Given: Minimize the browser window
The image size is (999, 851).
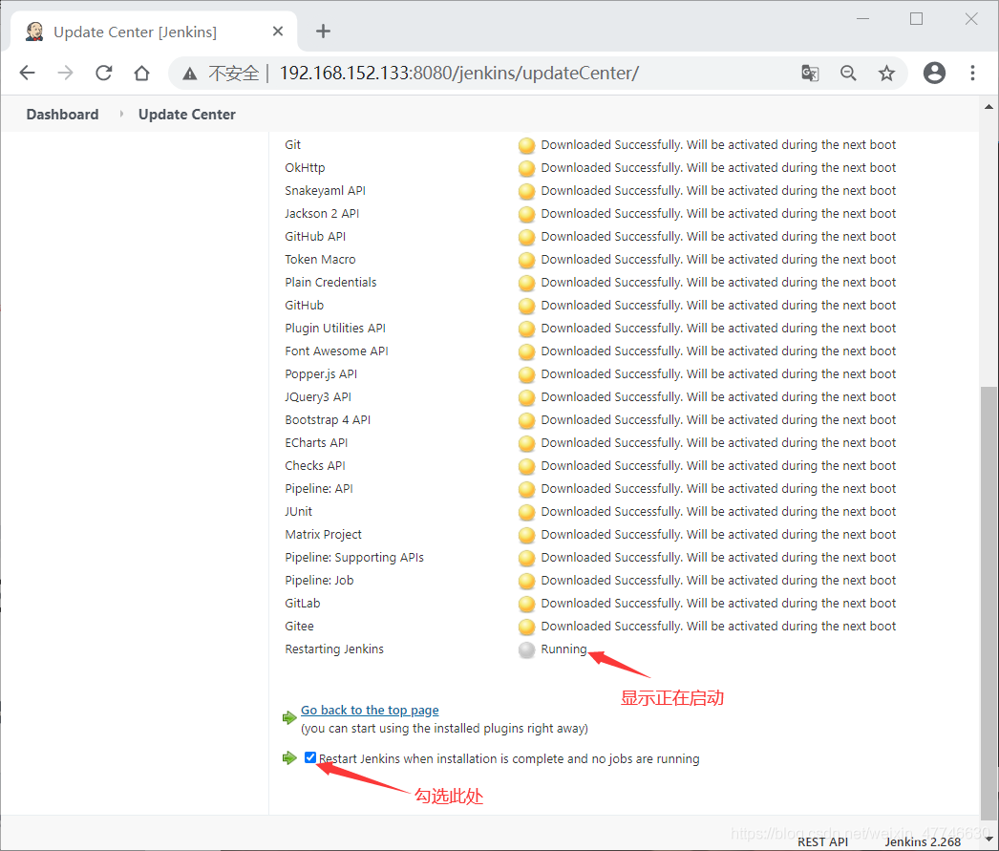Looking at the screenshot, I should [862, 19].
